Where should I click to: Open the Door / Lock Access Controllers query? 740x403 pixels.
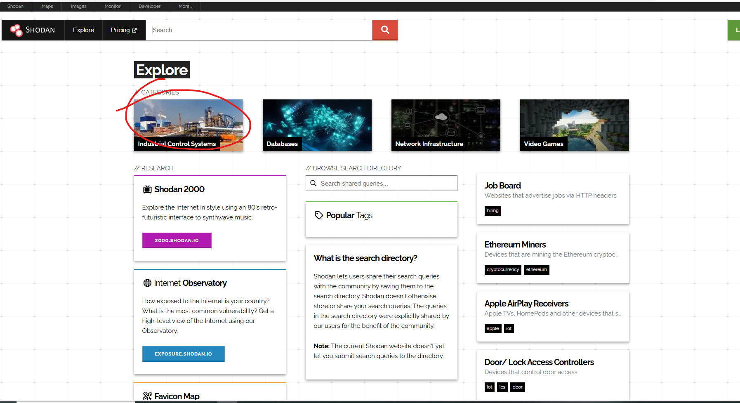coord(539,362)
